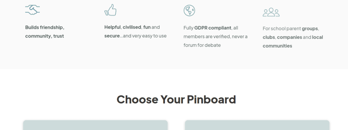Image resolution: width=348 pixels, height=130 pixels.
Task: Select the left pinboard card
Action: click(x=95, y=125)
